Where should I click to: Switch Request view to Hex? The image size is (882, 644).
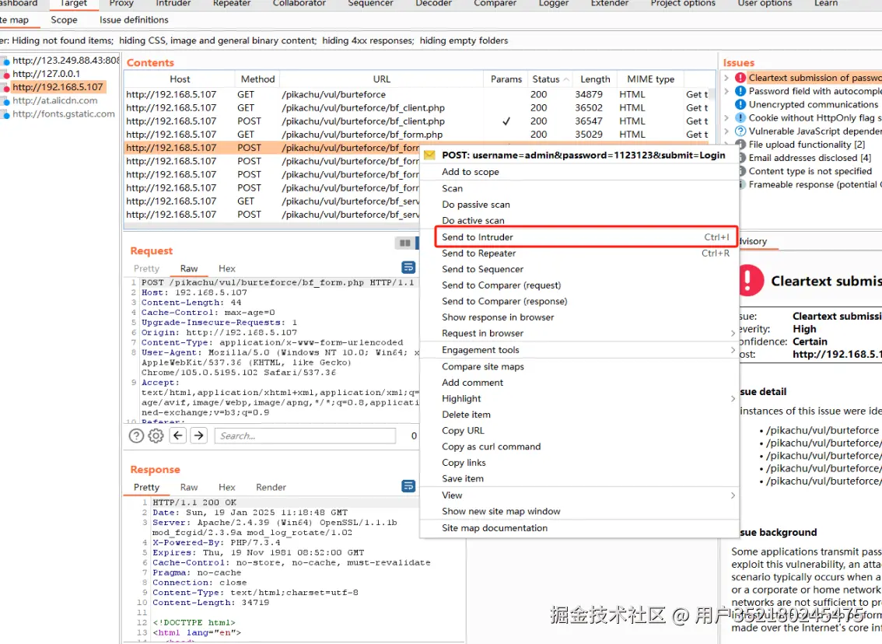coord(227,269)
